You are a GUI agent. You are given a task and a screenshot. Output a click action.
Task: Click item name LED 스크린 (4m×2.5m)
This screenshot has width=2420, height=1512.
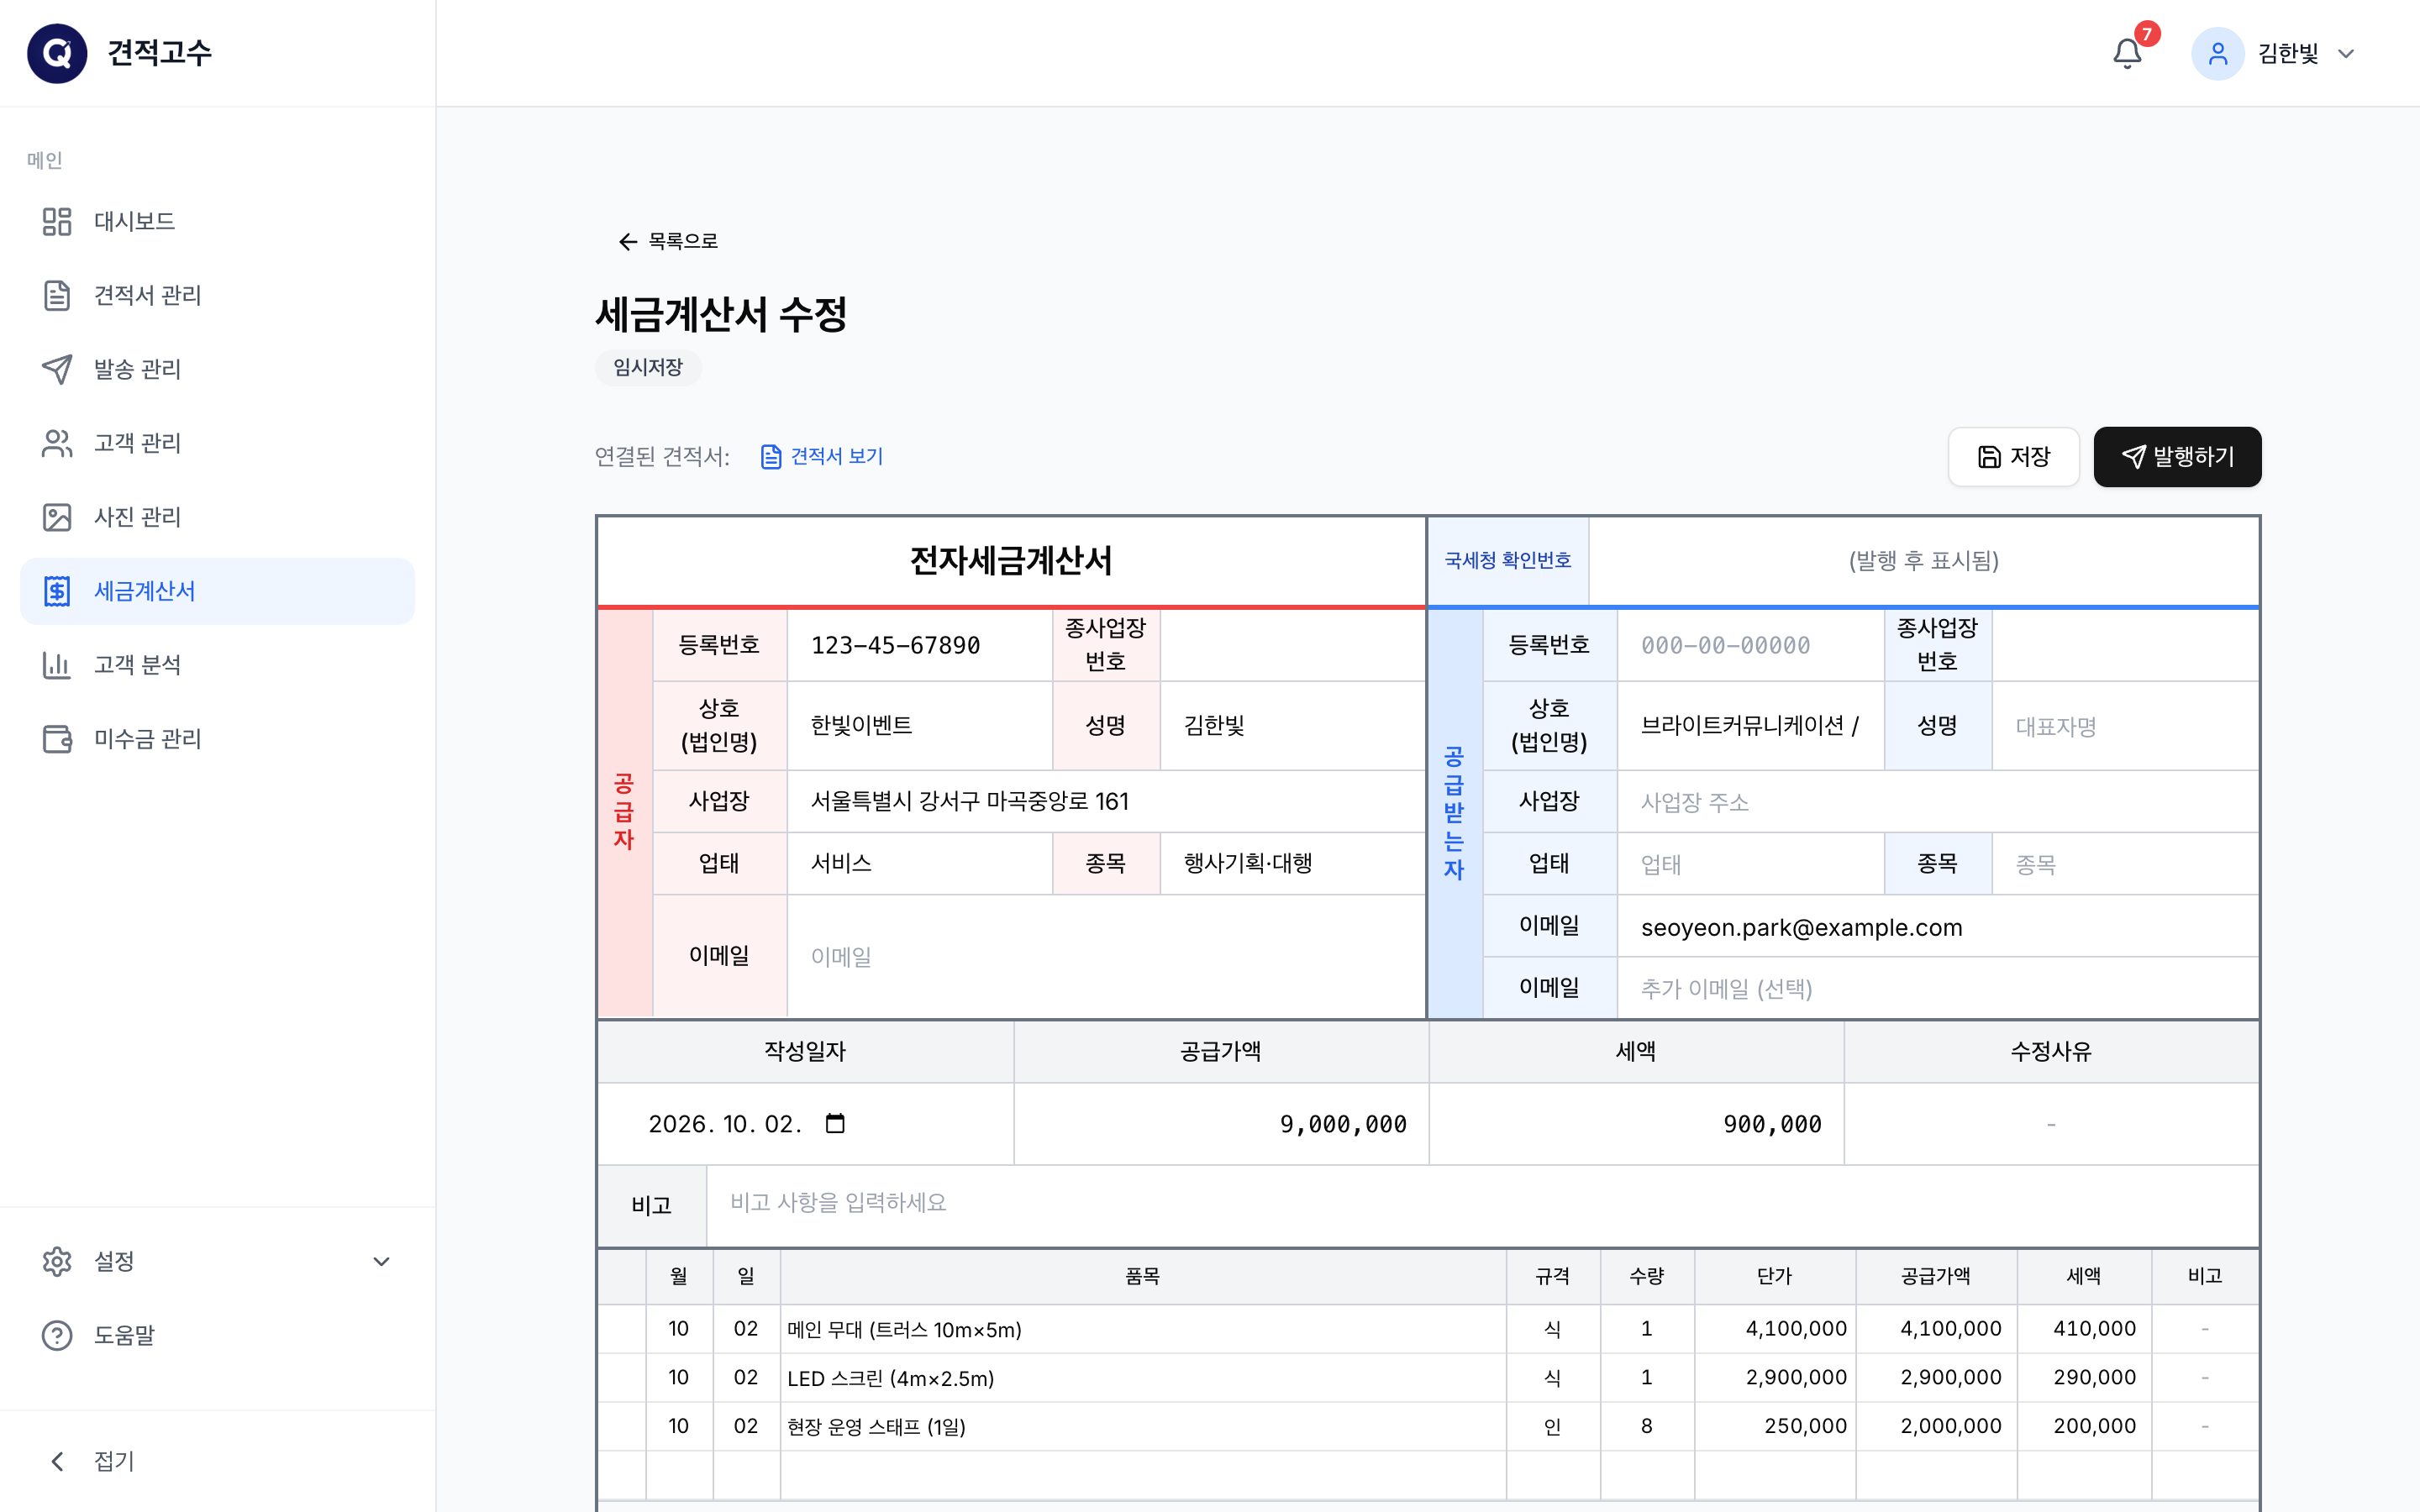click(x=890, y=1378)
